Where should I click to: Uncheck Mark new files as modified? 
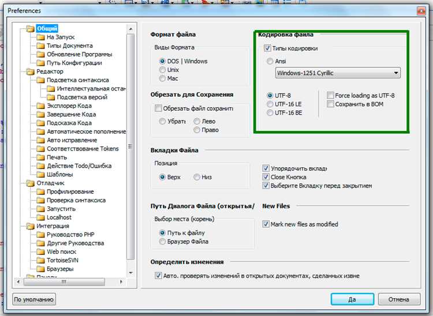tap(266, 224)
